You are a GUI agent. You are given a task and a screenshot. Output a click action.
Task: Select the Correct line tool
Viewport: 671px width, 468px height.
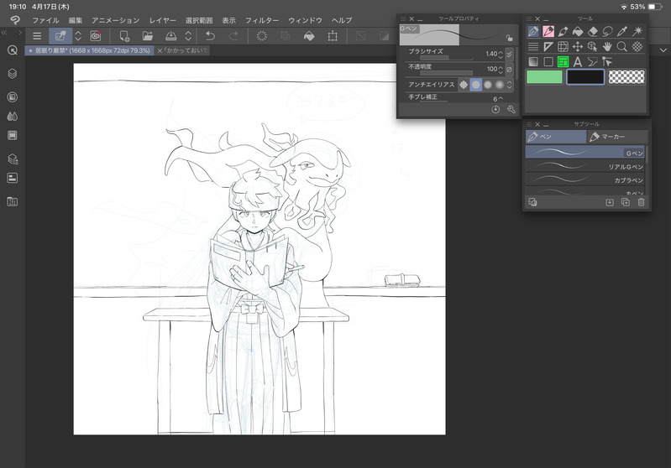607,62
